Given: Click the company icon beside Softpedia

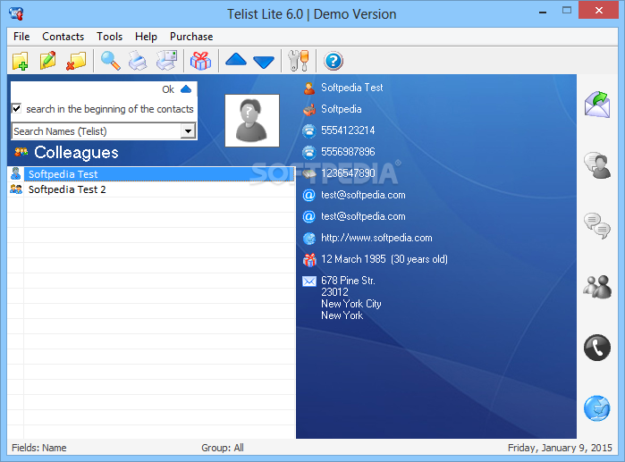Looking at the screenshot, I should (x=308, y=110).
